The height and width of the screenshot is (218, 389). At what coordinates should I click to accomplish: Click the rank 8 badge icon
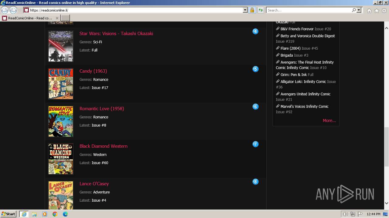(255, 182)
